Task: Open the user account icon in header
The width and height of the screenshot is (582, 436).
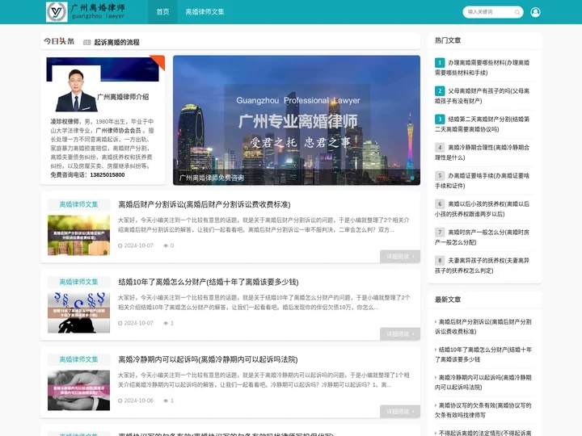Action: point(535,12)
